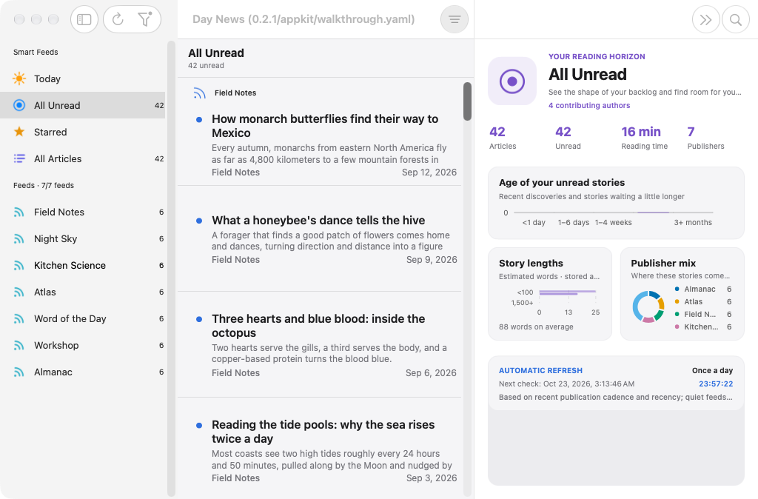The image size is (758, 499).
Task: Click the RSS icon next to Kitchen Science
Action: coord(19,265)
